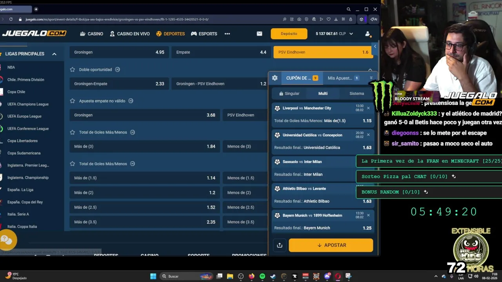Bet on Groningen at 4.95
Image resolution: width=502 pixels, height=282 pixels.
(119, 52)
